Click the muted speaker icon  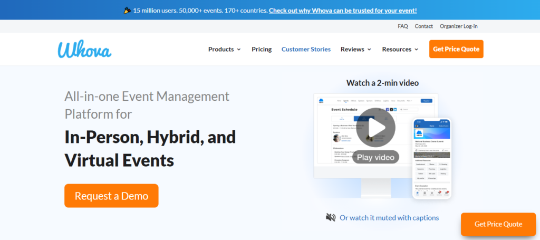(331, 218)
